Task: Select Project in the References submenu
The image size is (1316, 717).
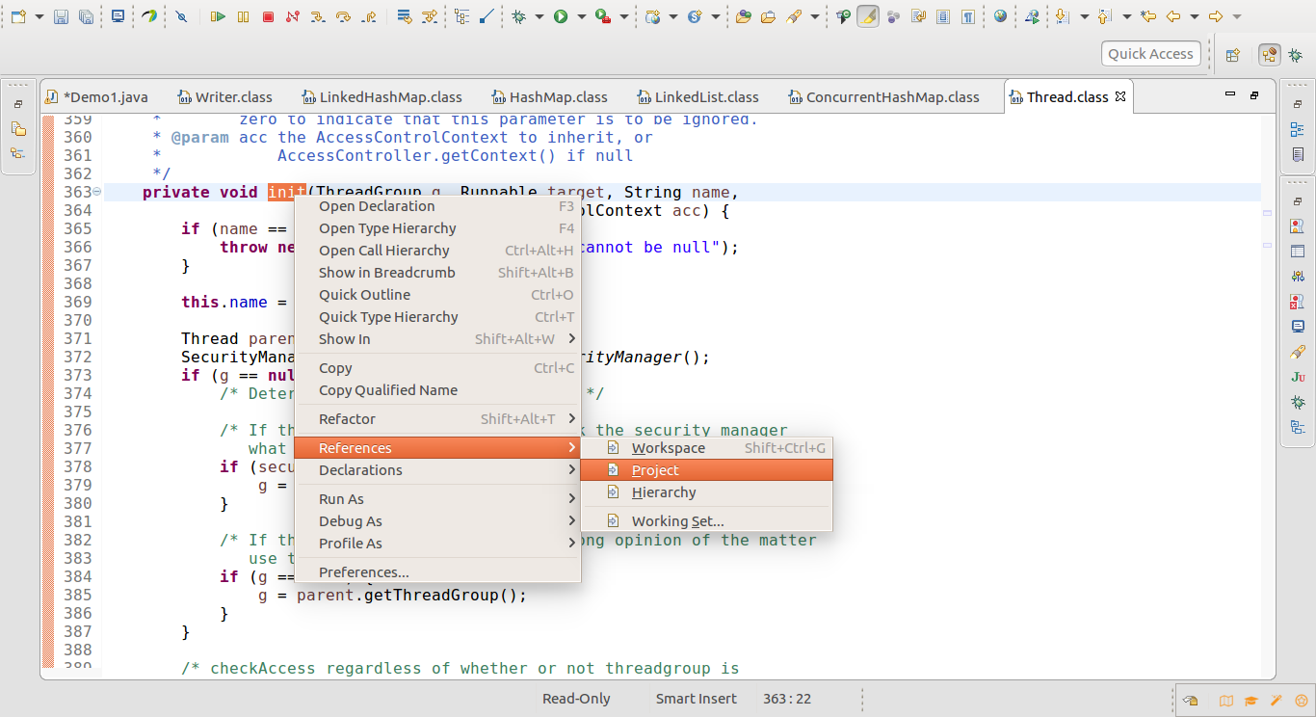Action: pos(655,470)
